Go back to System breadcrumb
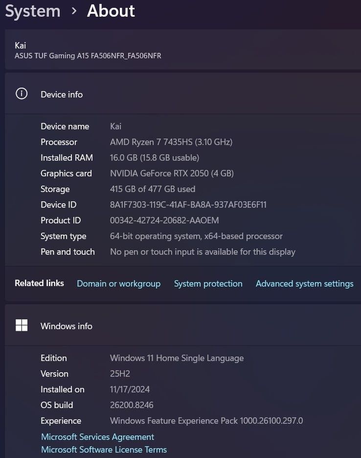Viewport: 361px width, 458px height. 33,11
